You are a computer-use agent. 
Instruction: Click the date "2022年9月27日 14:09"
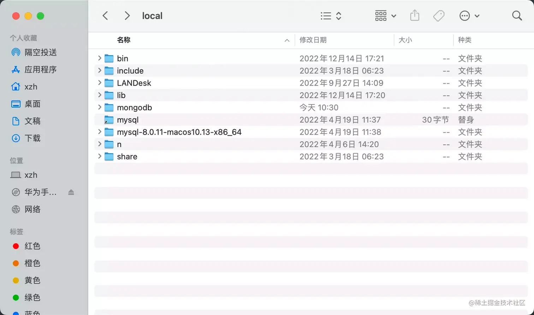click(342, 83)
